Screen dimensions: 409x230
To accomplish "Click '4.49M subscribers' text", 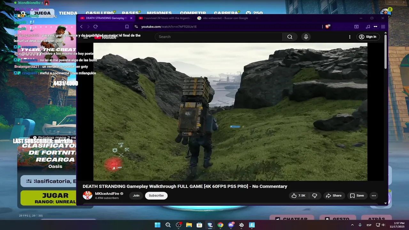I will tap(107, 198).
